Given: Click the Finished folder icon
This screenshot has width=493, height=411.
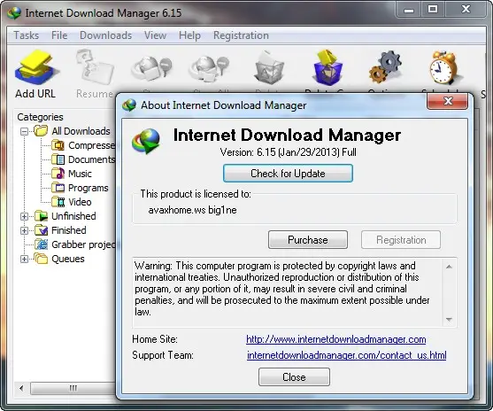Looking at the screenshot, I should coord(41,230).
